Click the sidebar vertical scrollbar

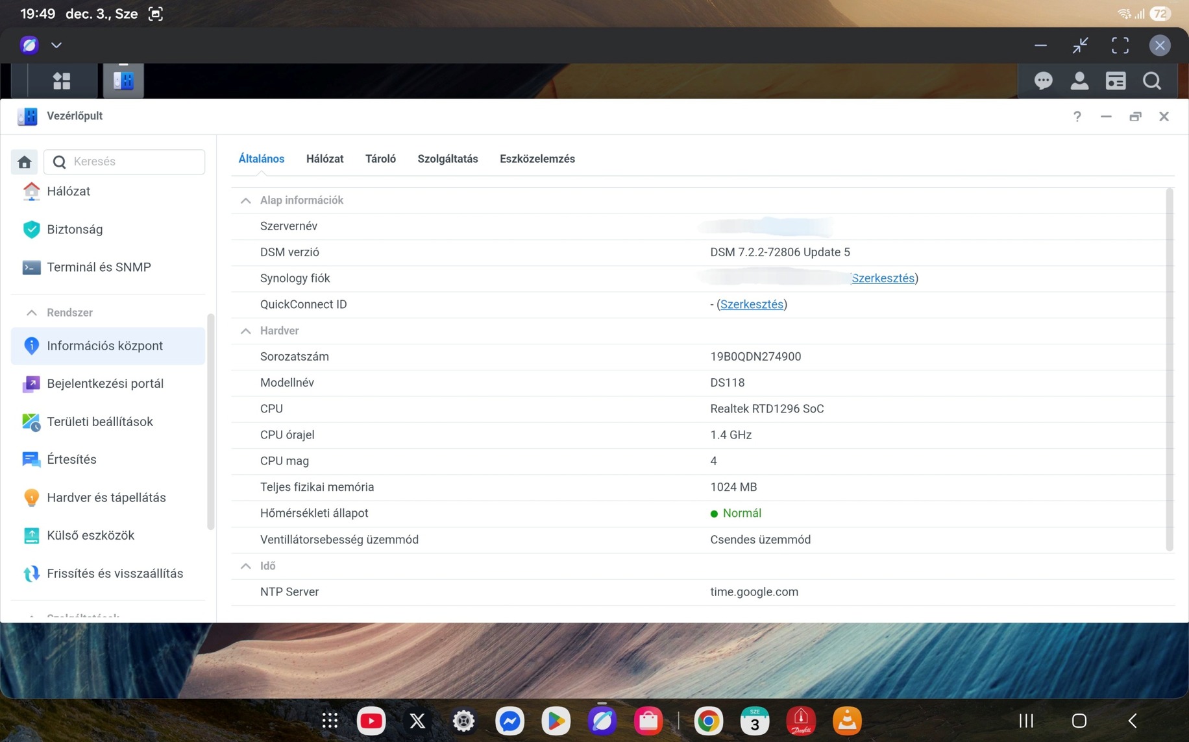tap(210, 422)
